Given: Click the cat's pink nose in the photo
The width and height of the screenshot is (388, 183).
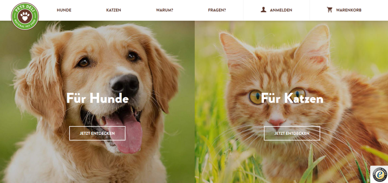Looking at the screenshot, I should tap(277, 123).
